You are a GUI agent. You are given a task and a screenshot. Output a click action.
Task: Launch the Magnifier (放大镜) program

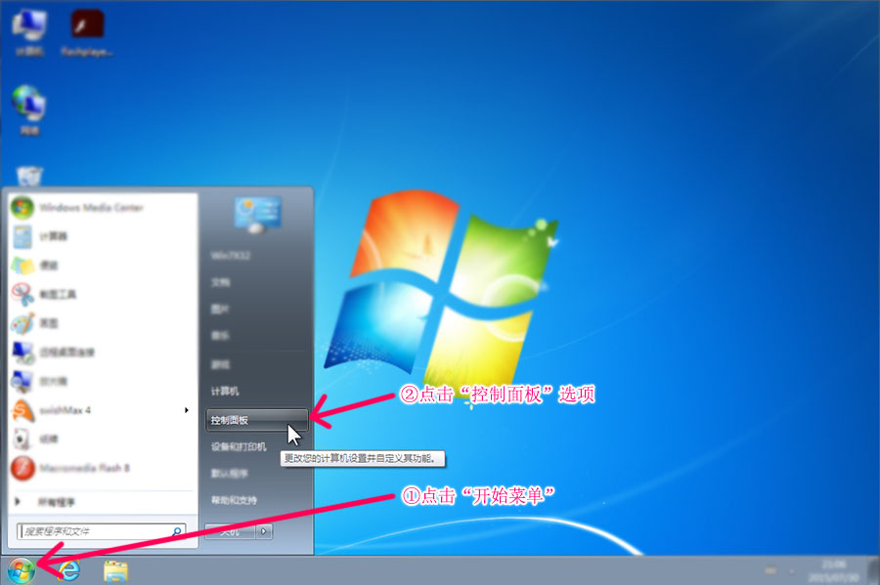pos(103,382)
